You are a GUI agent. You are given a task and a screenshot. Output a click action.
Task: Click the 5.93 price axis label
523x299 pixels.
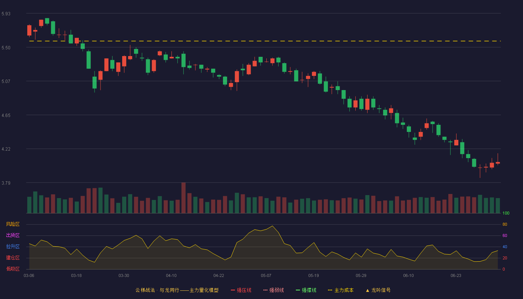(x=6, y=14)
